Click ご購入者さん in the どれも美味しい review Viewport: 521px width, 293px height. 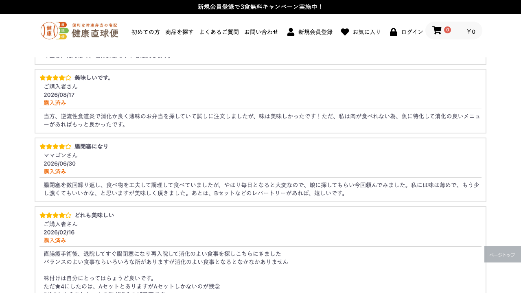[61, 224]
